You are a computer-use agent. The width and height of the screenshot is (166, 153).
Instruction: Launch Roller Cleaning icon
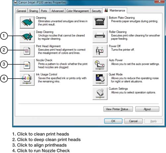click(100, 37)
